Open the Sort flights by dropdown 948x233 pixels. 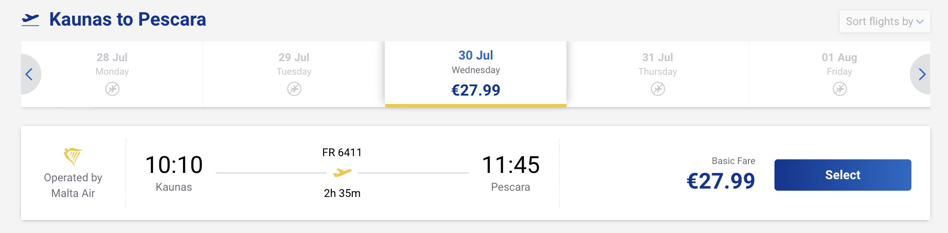click(x=885, y=21)
